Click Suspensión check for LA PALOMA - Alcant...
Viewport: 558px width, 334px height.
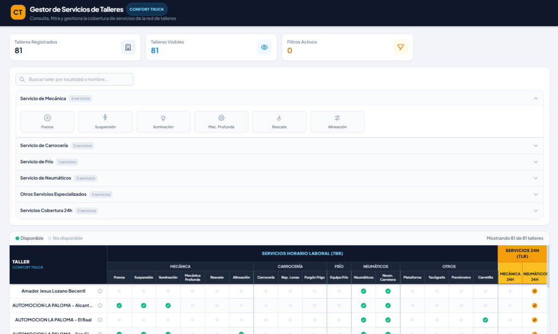pos(143,306)
